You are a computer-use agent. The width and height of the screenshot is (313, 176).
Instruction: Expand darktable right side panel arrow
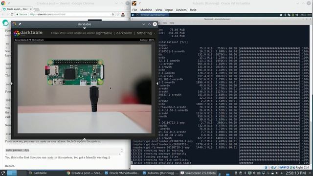(x=157, y=84)
